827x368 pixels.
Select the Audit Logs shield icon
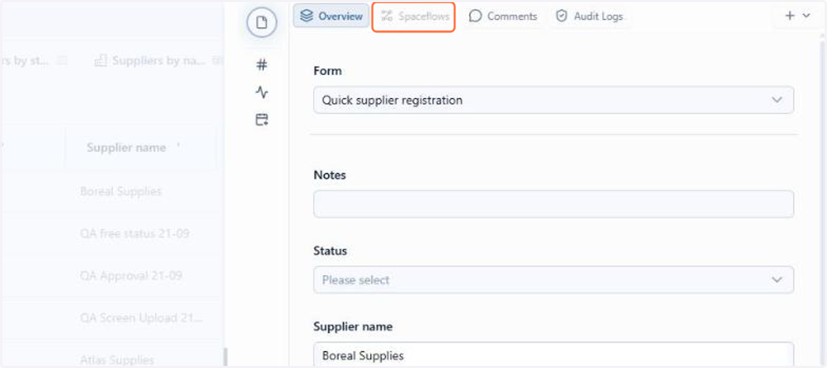pyautogui.click(x=562, y=16)
